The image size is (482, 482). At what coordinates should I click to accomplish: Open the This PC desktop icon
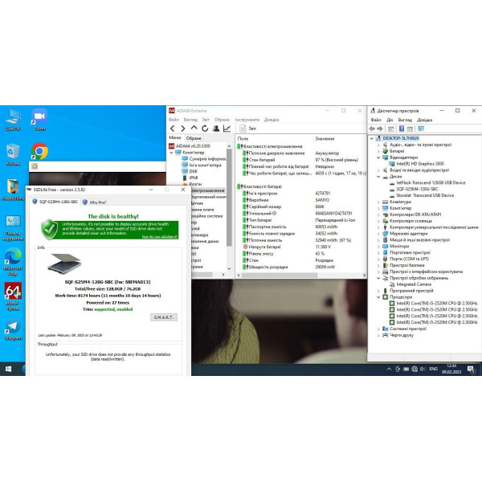13,120
